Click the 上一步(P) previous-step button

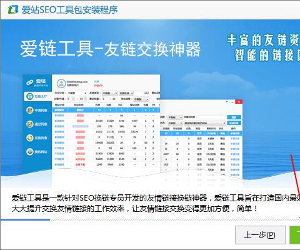click(x=260, y=235)
